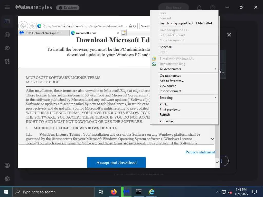The image size is (263, 197).
Task: Switch to Malwarebytes in the taskbar
Action: tap(126, 192)
